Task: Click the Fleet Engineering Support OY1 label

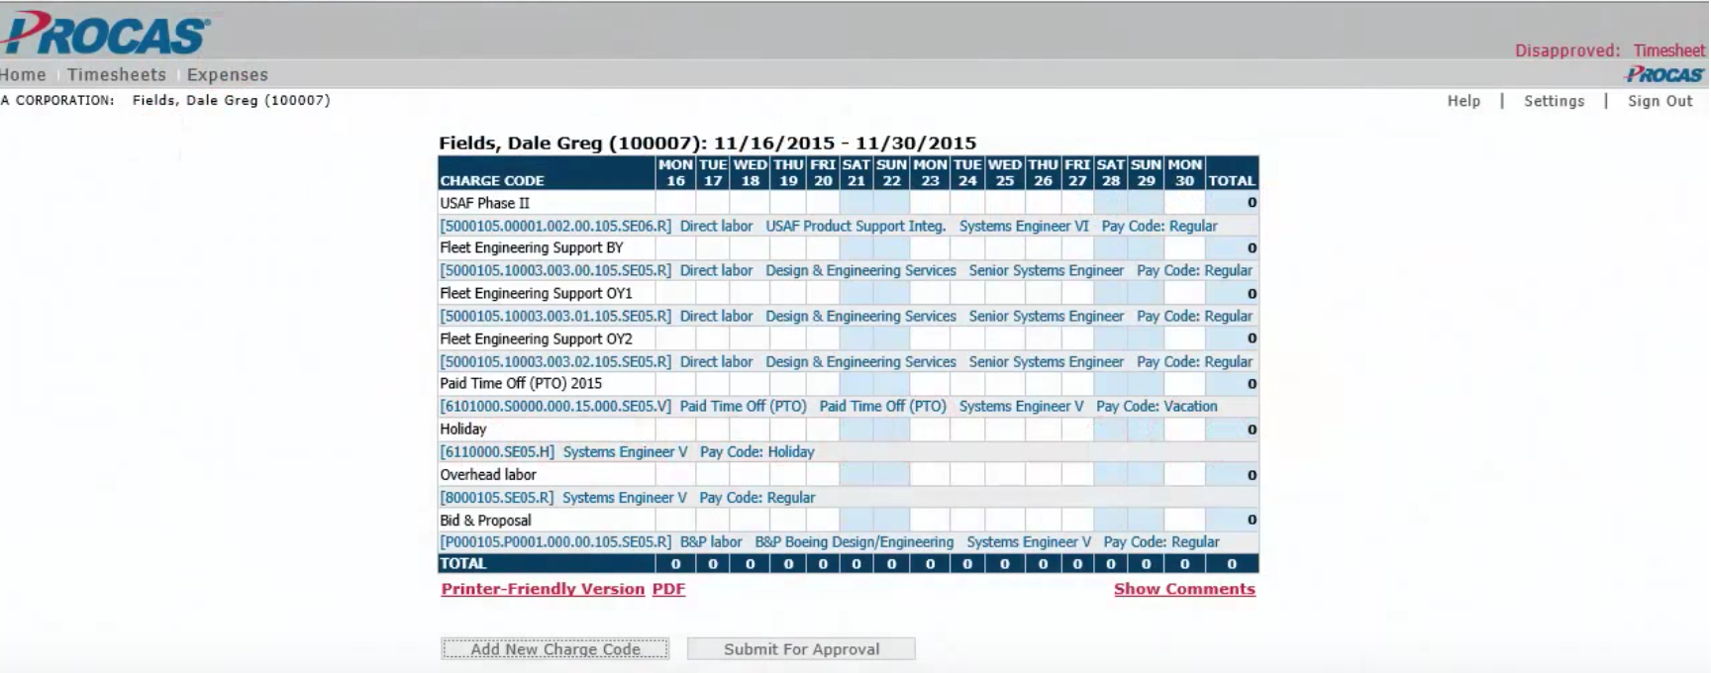Action: pyautogui.click(x=536, y=294)
